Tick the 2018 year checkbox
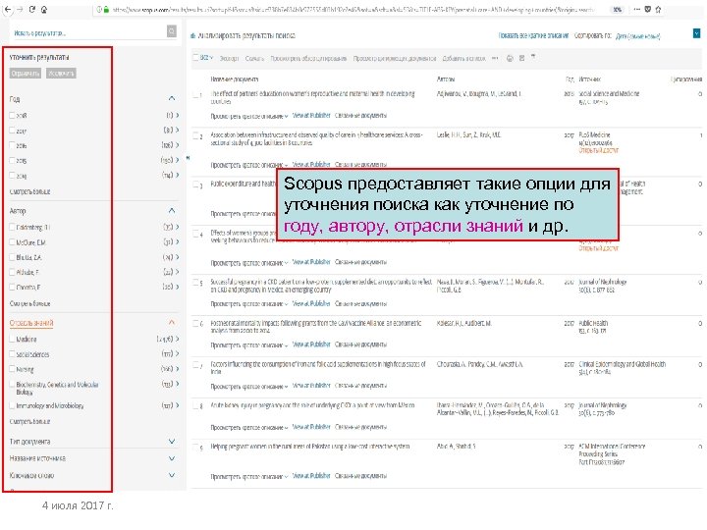Viewport: 707px width, 530px height. pyautogui.click(x=12, y=116)
